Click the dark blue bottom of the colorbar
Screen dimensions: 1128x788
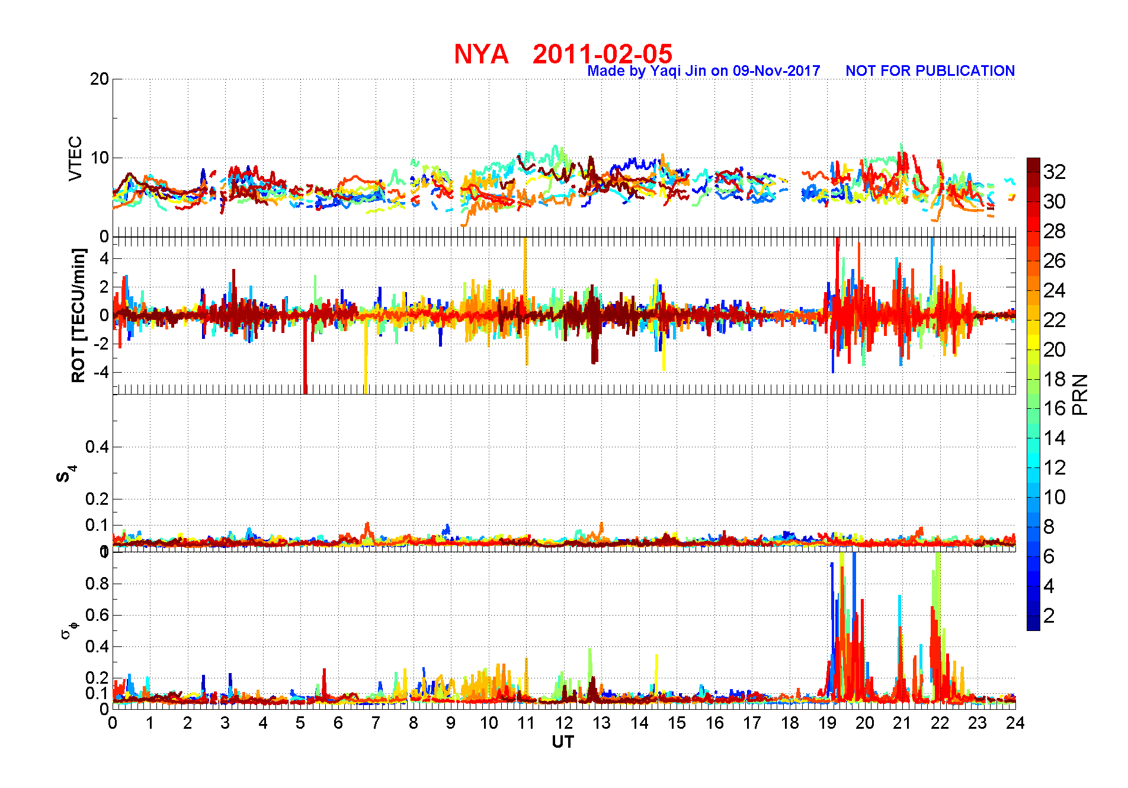[x=1033, y=623]
